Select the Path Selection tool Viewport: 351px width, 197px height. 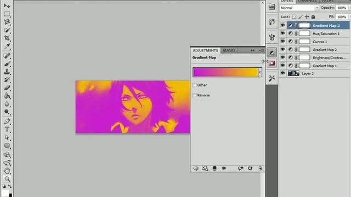pyautogui.click(x=7, y=137)
